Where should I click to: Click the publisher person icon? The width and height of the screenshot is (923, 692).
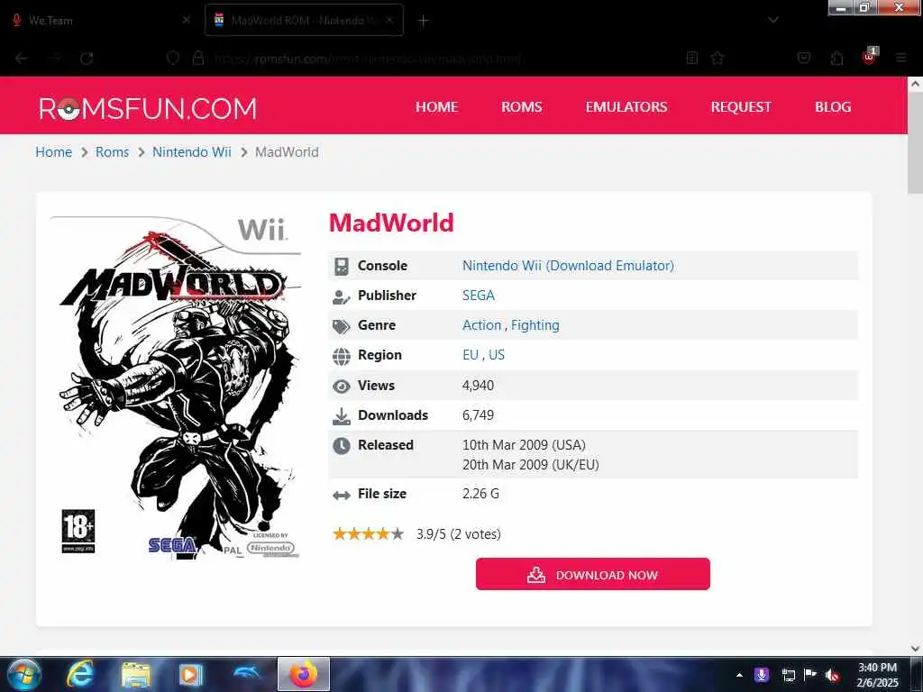[342, 296]
